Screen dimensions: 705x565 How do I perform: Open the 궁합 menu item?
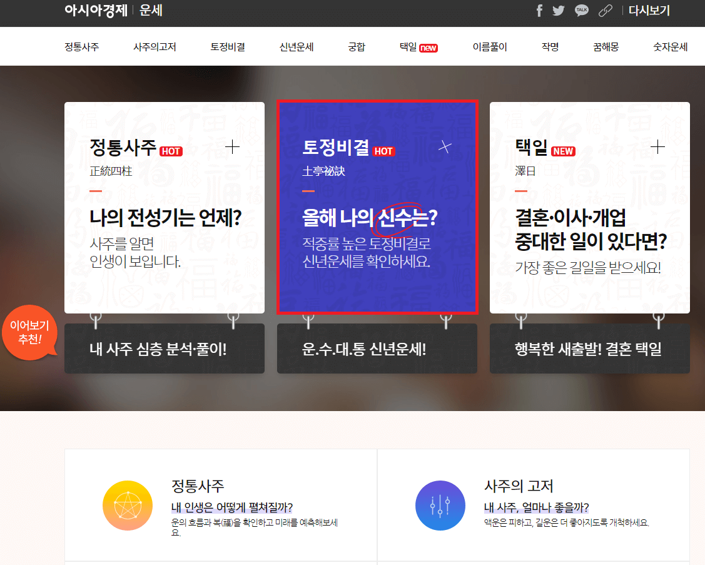(356, 46)
